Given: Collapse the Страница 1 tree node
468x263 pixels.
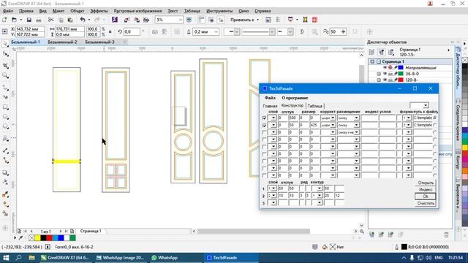Looking at the screenshot, I should (x=372, y=61).
